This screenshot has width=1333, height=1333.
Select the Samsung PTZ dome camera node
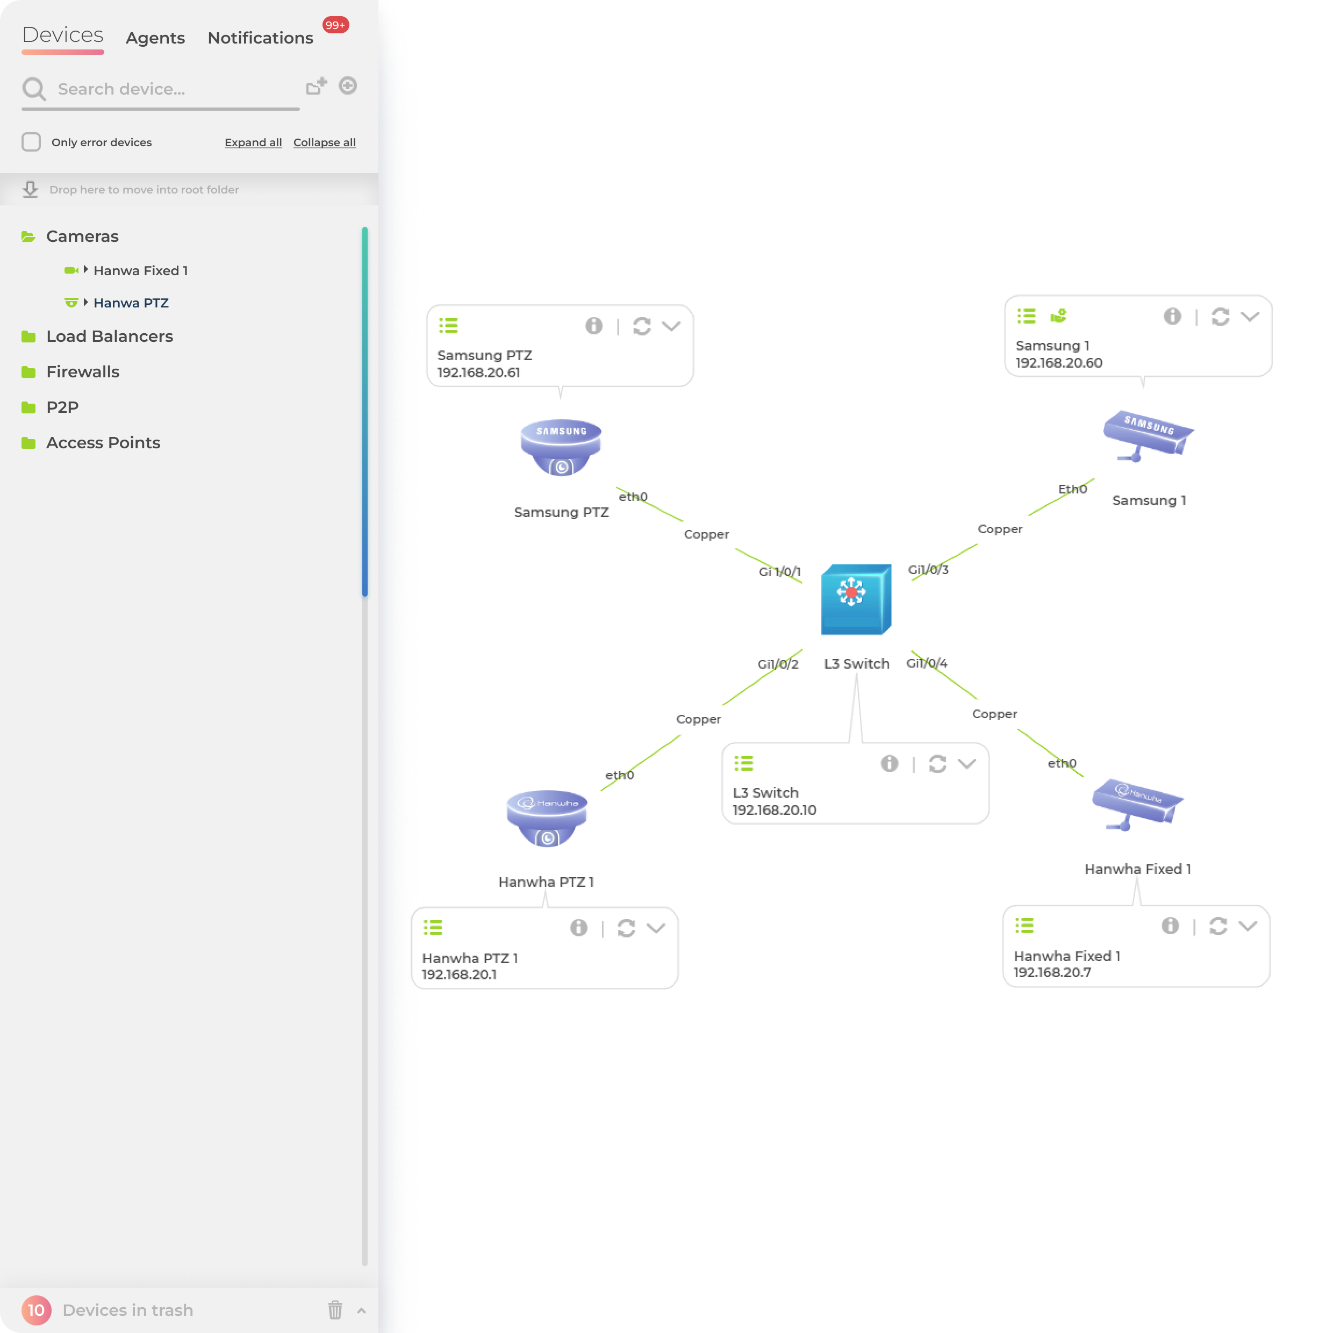tap(561, 448)
